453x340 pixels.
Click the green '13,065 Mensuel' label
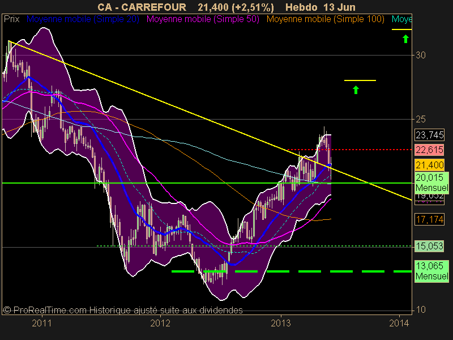tap(432, 271)
